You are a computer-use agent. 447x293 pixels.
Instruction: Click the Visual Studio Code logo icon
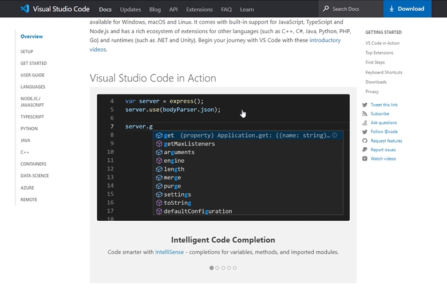[x=25, y=9]
